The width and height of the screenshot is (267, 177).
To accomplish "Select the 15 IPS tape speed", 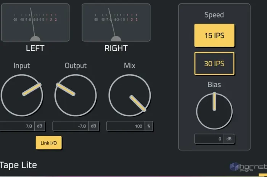I will point(214,35).
